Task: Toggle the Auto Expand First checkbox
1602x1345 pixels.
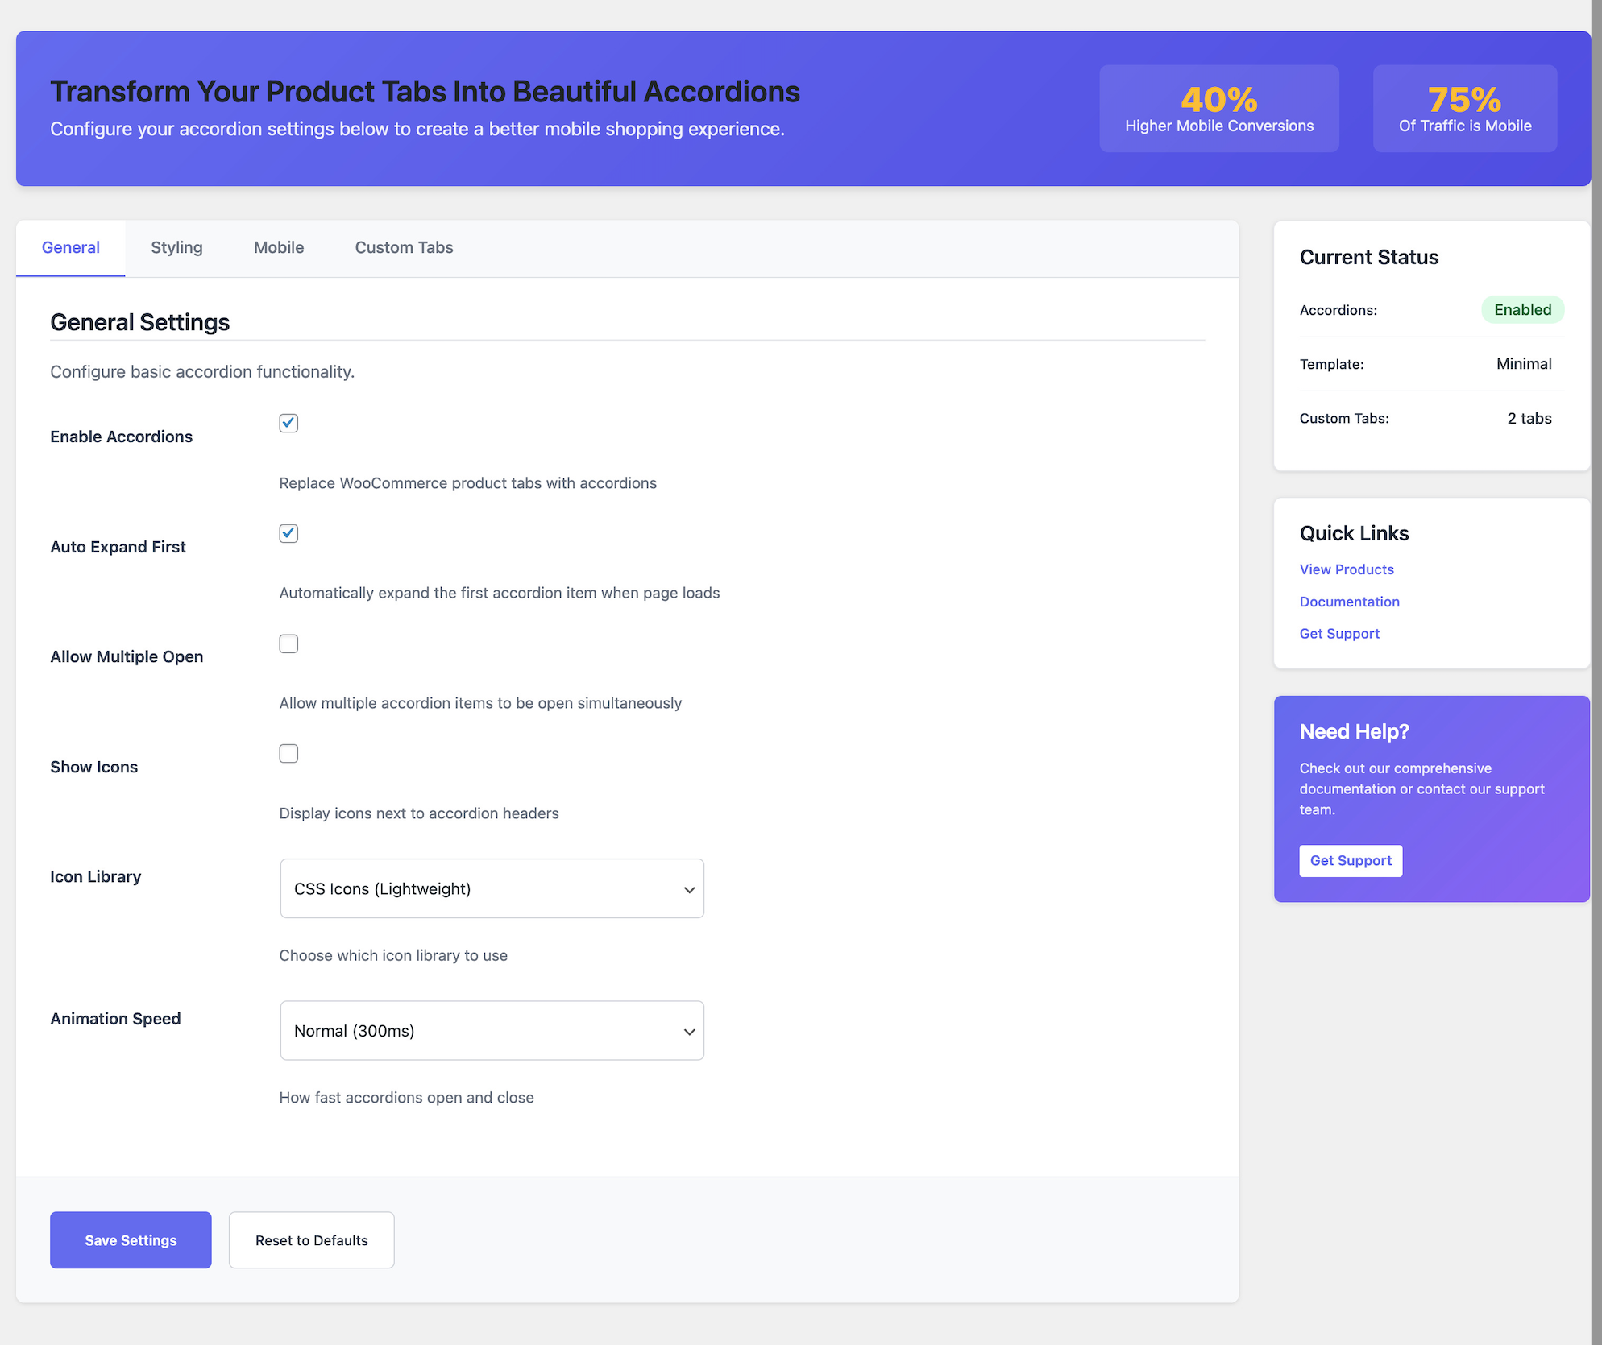Action: [288, 533]
